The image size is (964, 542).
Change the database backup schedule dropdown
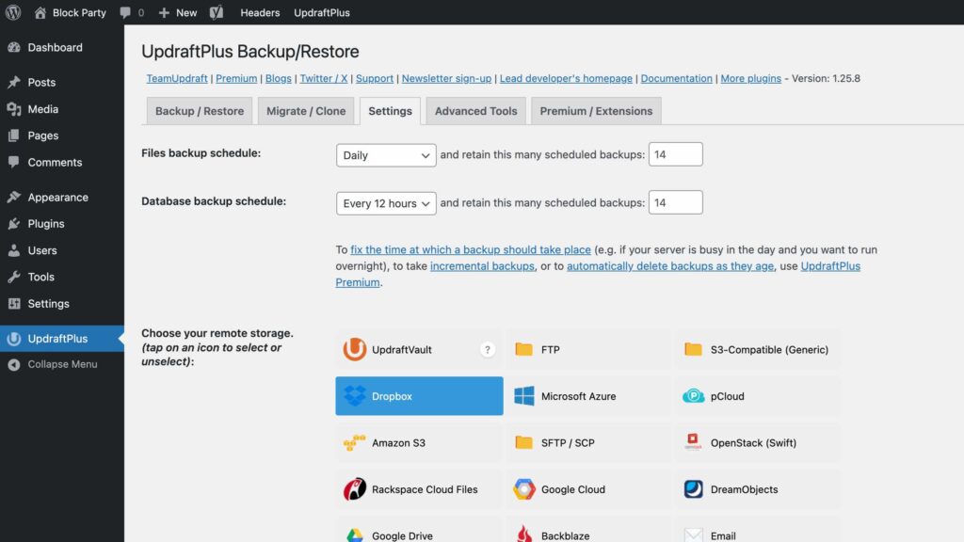click(x=388, y=202)
